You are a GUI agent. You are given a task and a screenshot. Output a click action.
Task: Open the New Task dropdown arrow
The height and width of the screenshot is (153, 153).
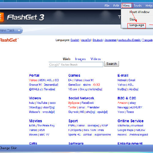click(x=19, y=30)
